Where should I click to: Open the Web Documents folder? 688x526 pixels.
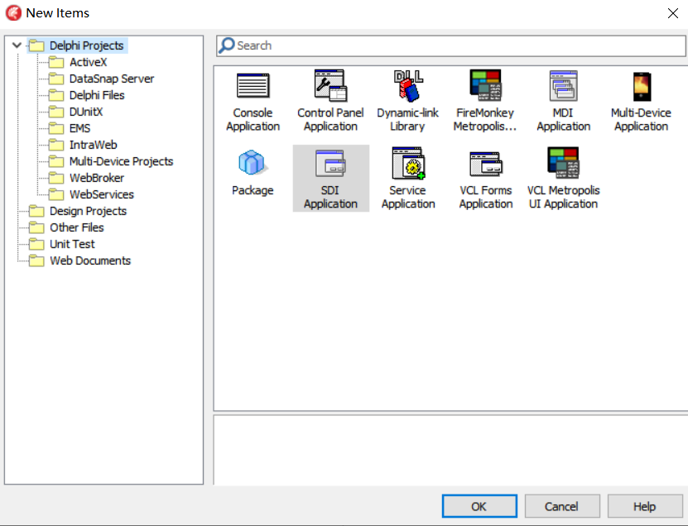(79, 261)
